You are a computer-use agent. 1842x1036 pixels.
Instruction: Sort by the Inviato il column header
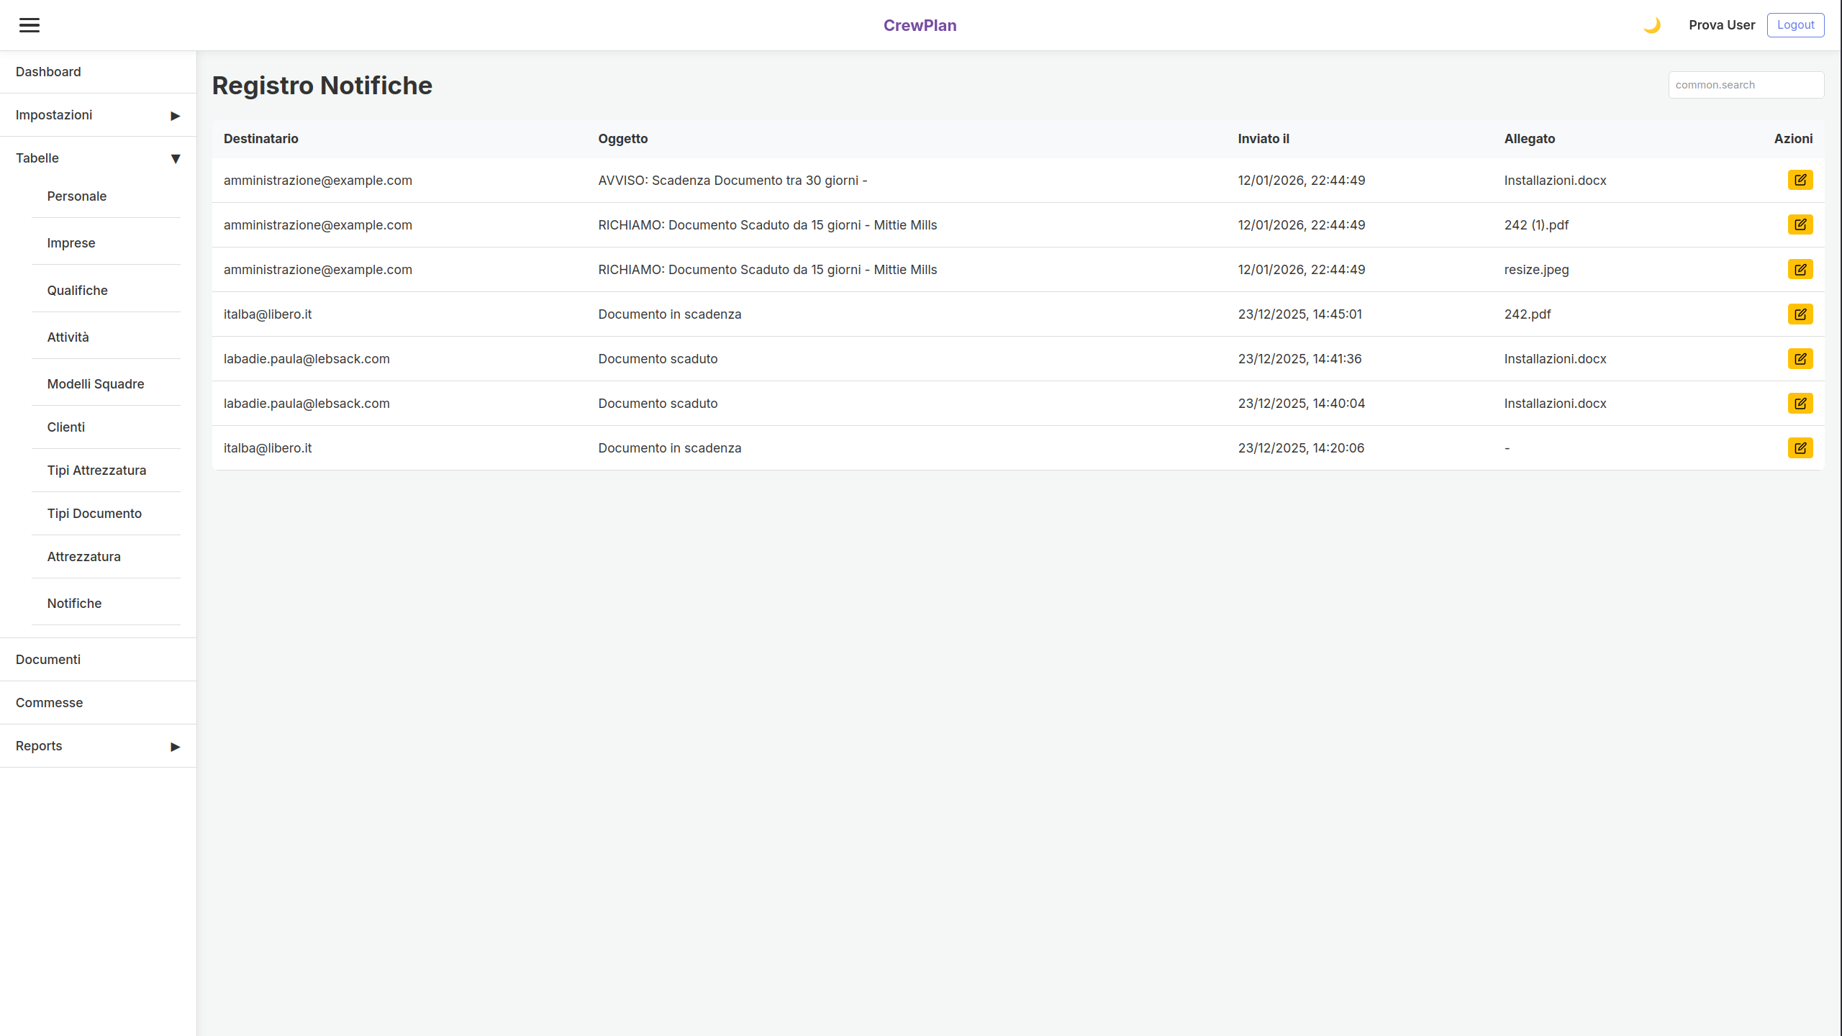click(x=1263, y=139)
